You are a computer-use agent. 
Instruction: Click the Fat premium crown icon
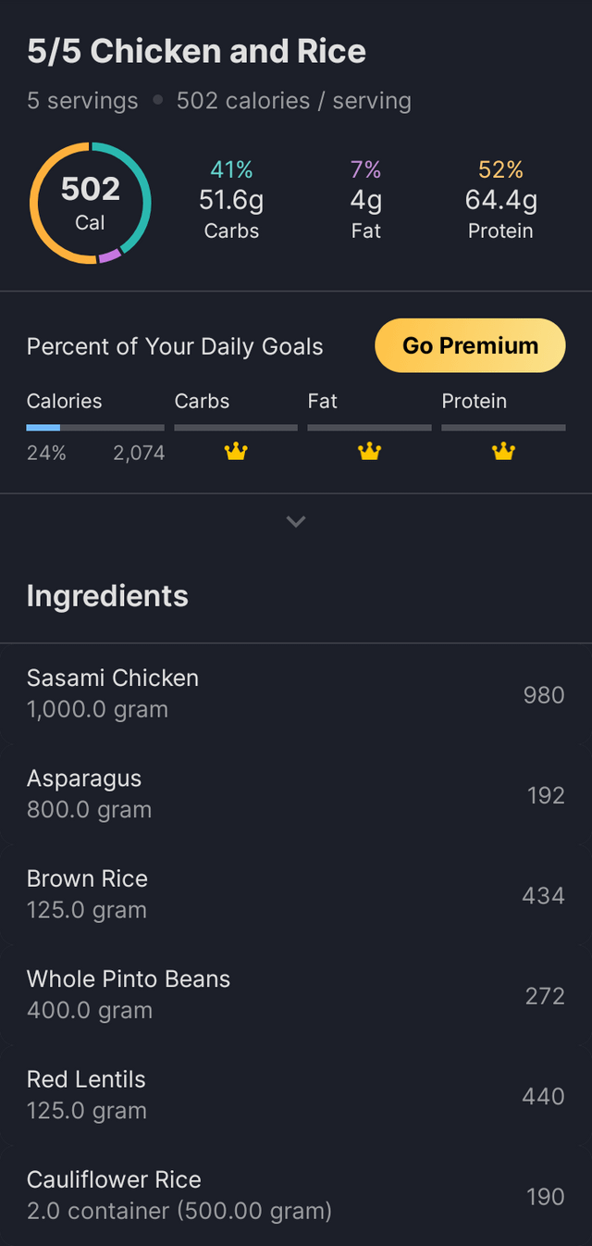(x=369, y=452)
